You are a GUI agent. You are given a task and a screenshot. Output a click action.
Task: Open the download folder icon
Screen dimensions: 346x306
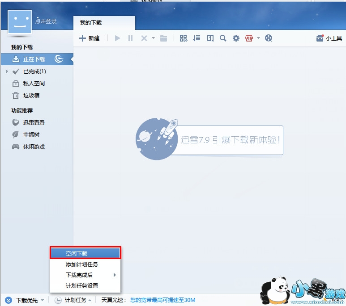pyautogui.click(x=163, y=38)
